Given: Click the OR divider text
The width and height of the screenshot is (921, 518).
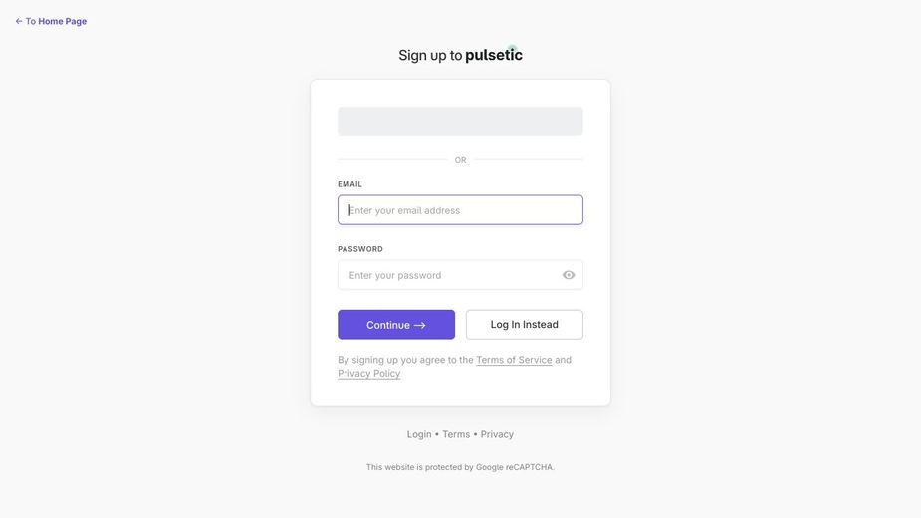Looking at the screenshot, I should pyautogui.click(x=460, y=160).
